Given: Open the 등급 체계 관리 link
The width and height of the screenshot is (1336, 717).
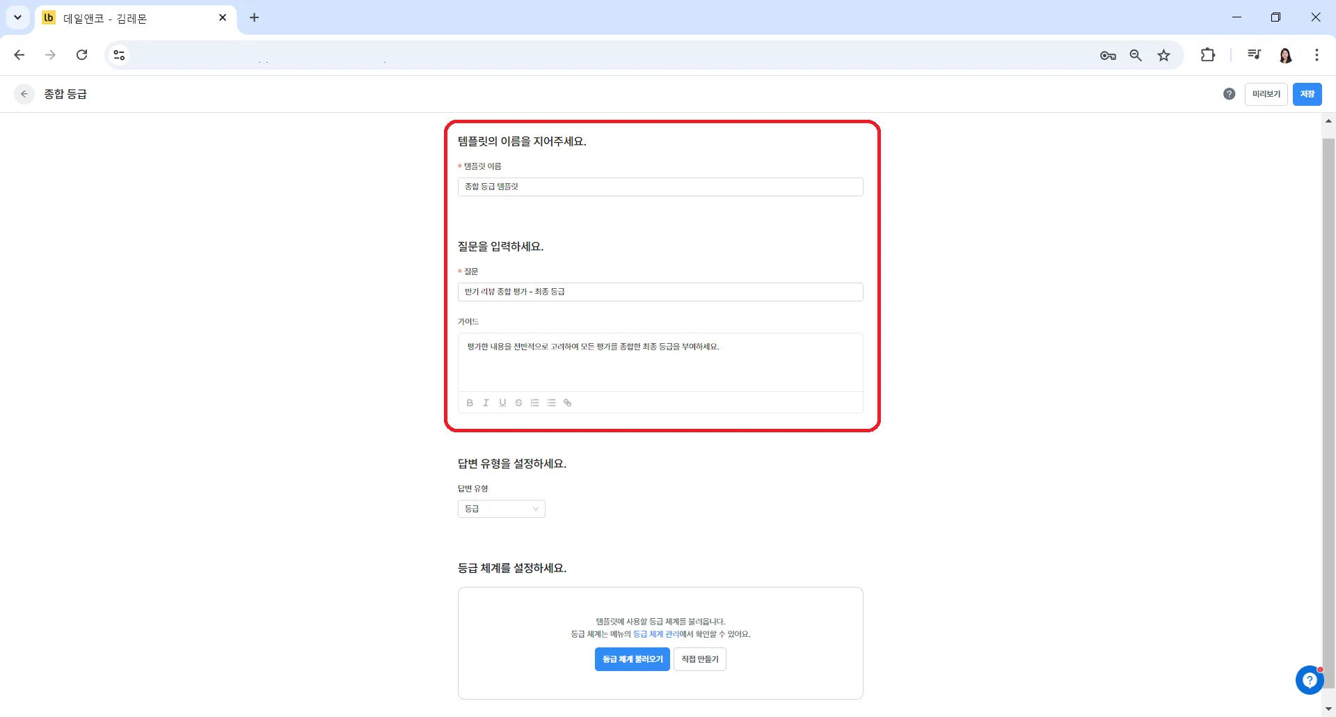Looking at the screenshot, I should [x=655, y=634].
